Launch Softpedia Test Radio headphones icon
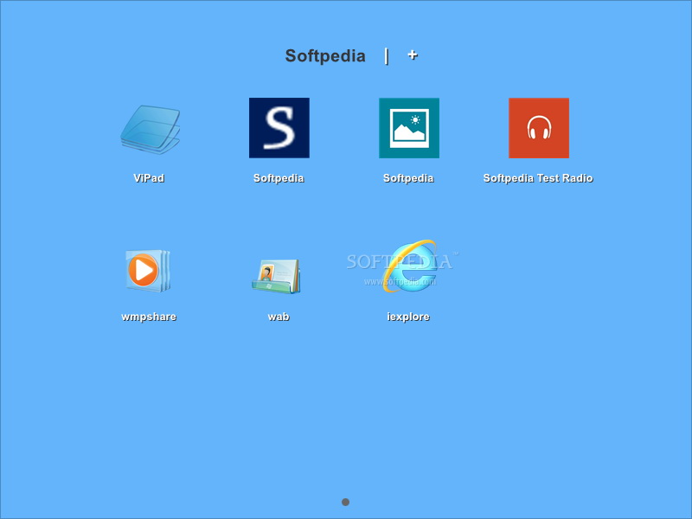This screenshot has height=519, width=692. click(538, 128)
